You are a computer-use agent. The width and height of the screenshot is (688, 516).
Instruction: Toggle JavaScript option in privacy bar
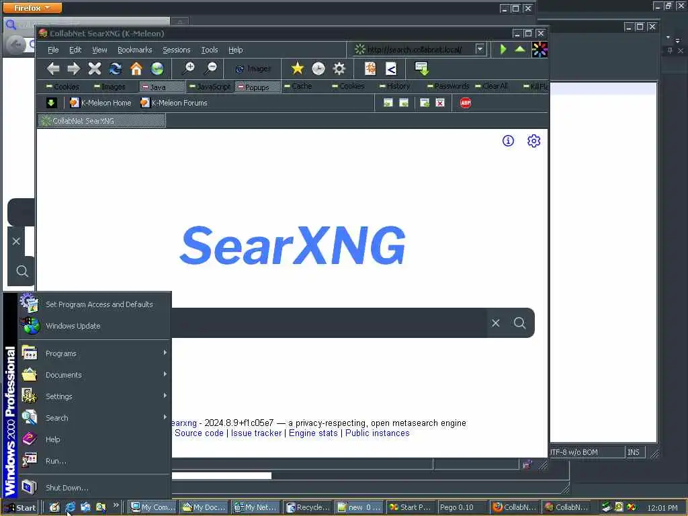tap(210, 87)
